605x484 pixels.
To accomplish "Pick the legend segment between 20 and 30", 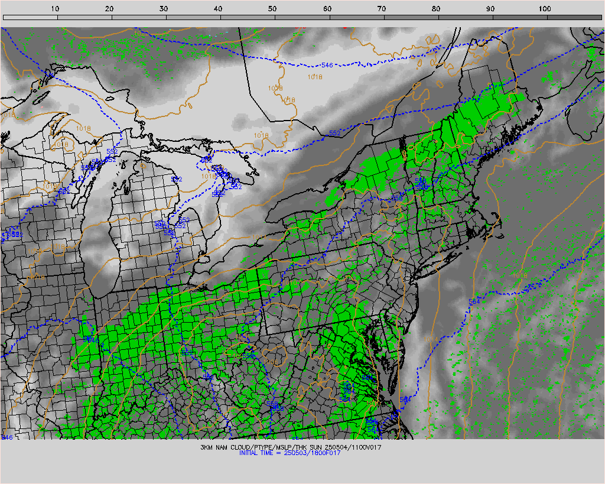I will pyautogui.click(x=139, y=17).
